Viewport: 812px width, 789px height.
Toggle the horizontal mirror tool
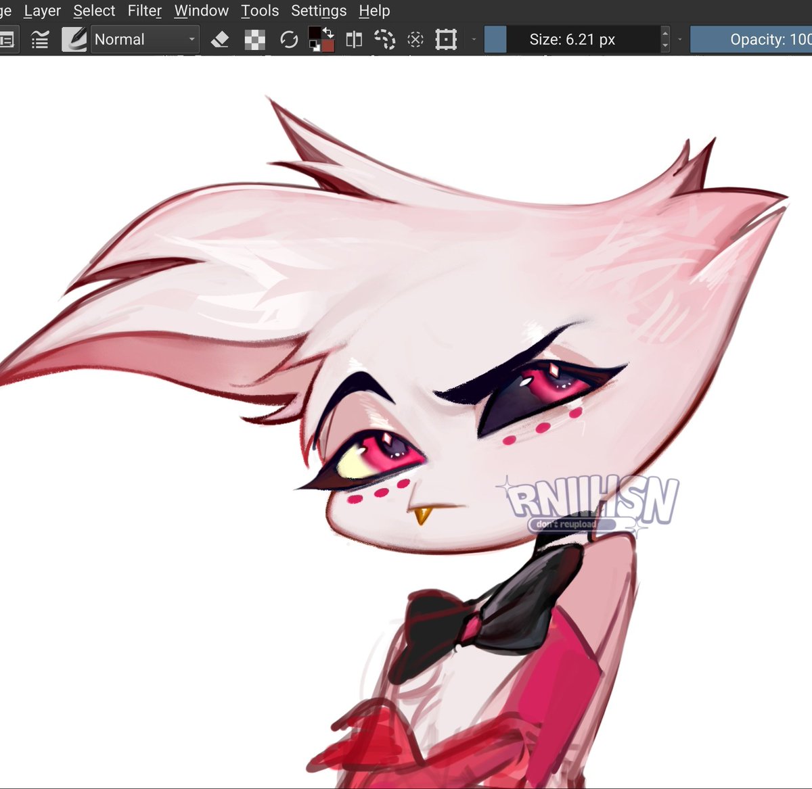coord(354,40)
